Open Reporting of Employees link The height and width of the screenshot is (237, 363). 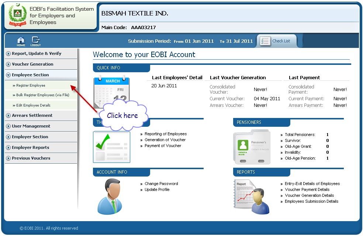[x=166, y=134]
